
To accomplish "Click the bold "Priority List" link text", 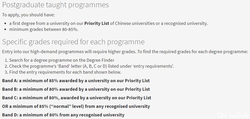I will (x=97, y=23).
